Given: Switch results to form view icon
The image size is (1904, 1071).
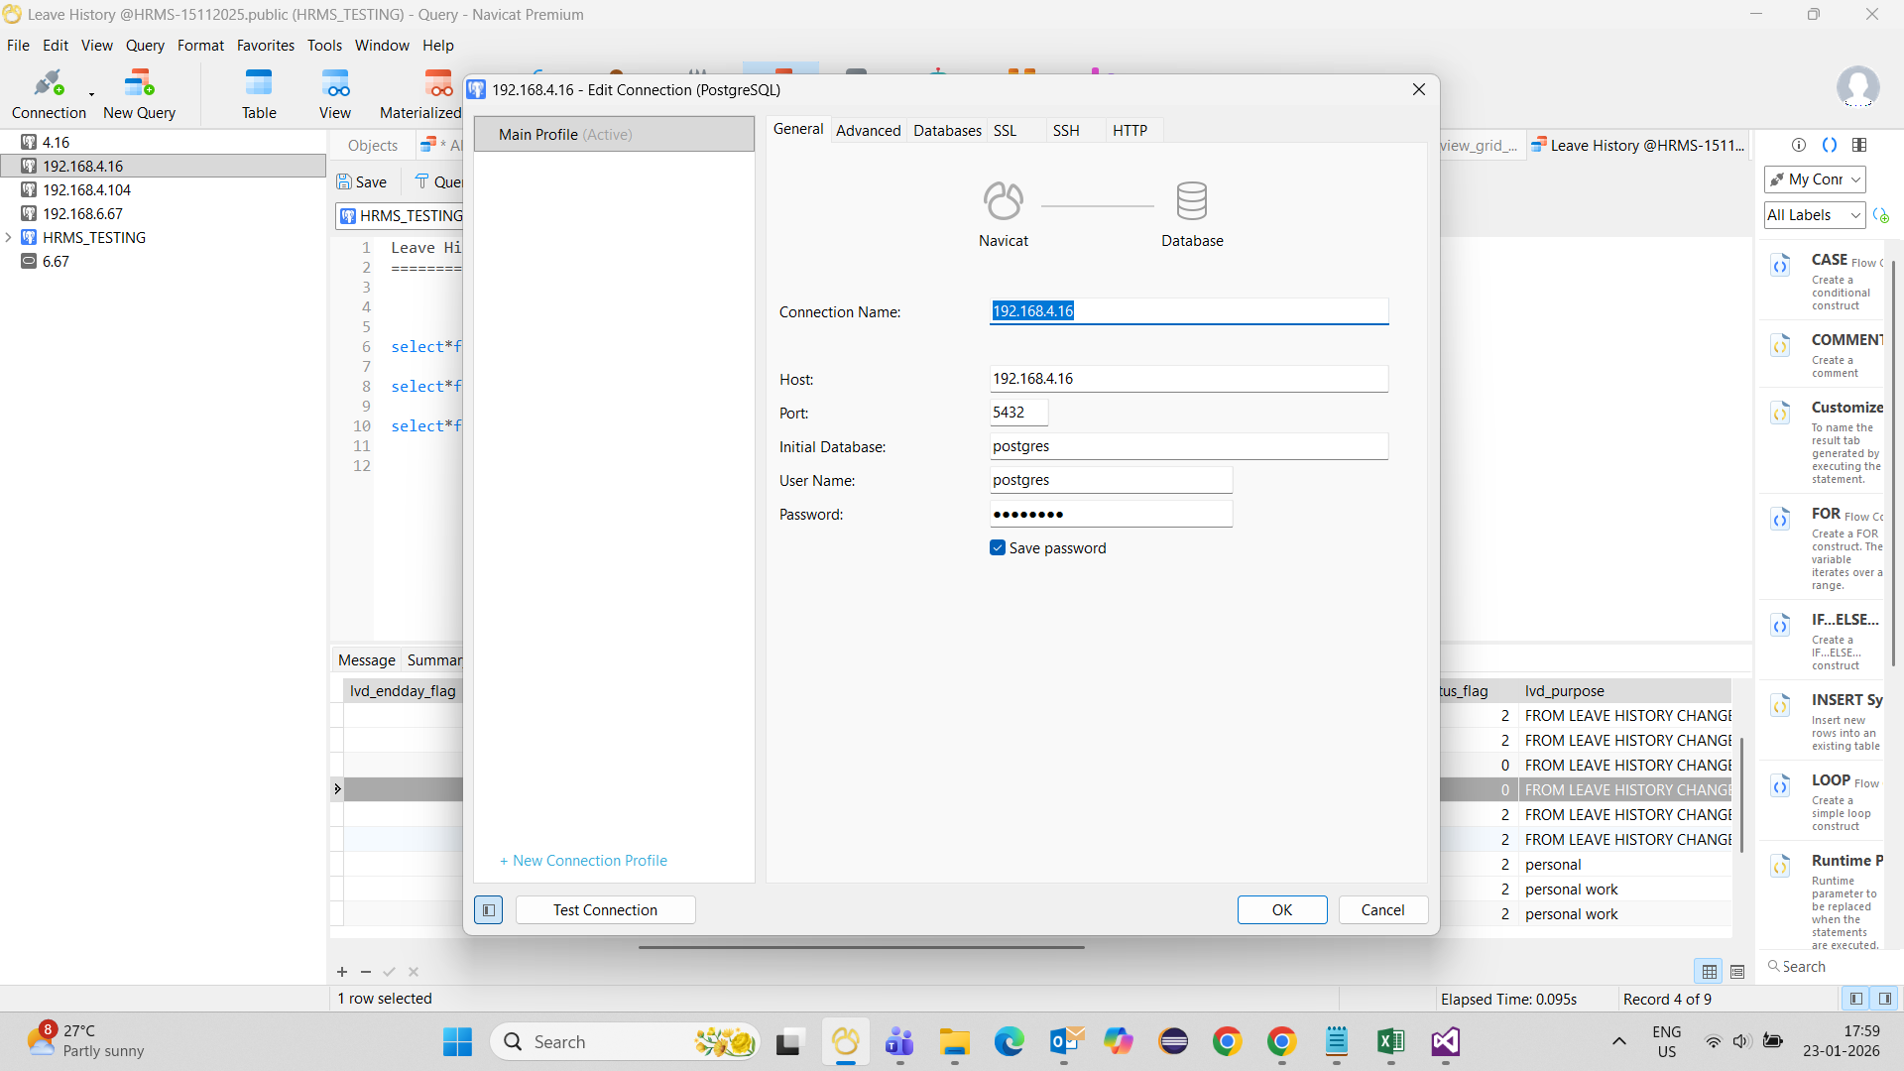Looking at the screenshot, I should [1737, 972].
